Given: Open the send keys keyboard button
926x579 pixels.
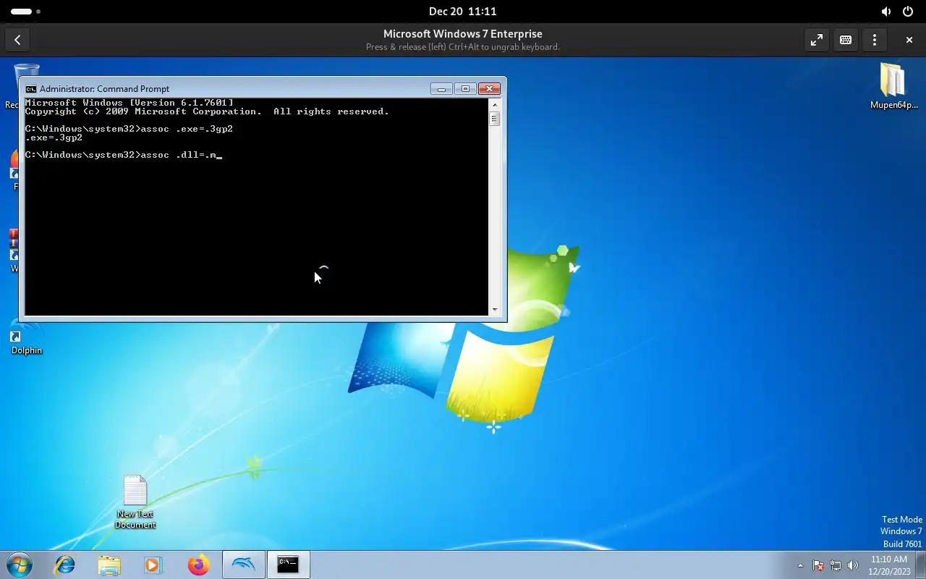Looking at the screenshot, I should pyautogui.click(x=846, y=40).
